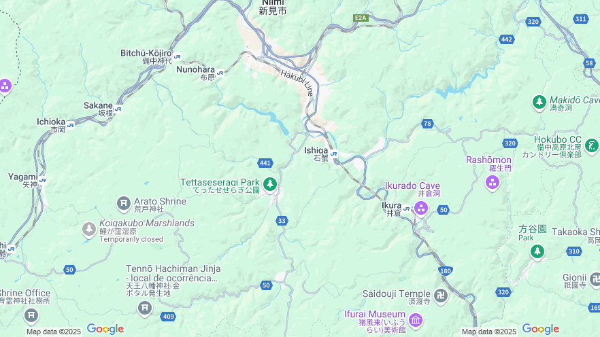Select the Ifurai Museum purple marker

416,320
